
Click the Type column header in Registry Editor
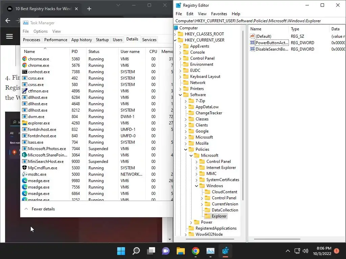[x=308, y=29]
